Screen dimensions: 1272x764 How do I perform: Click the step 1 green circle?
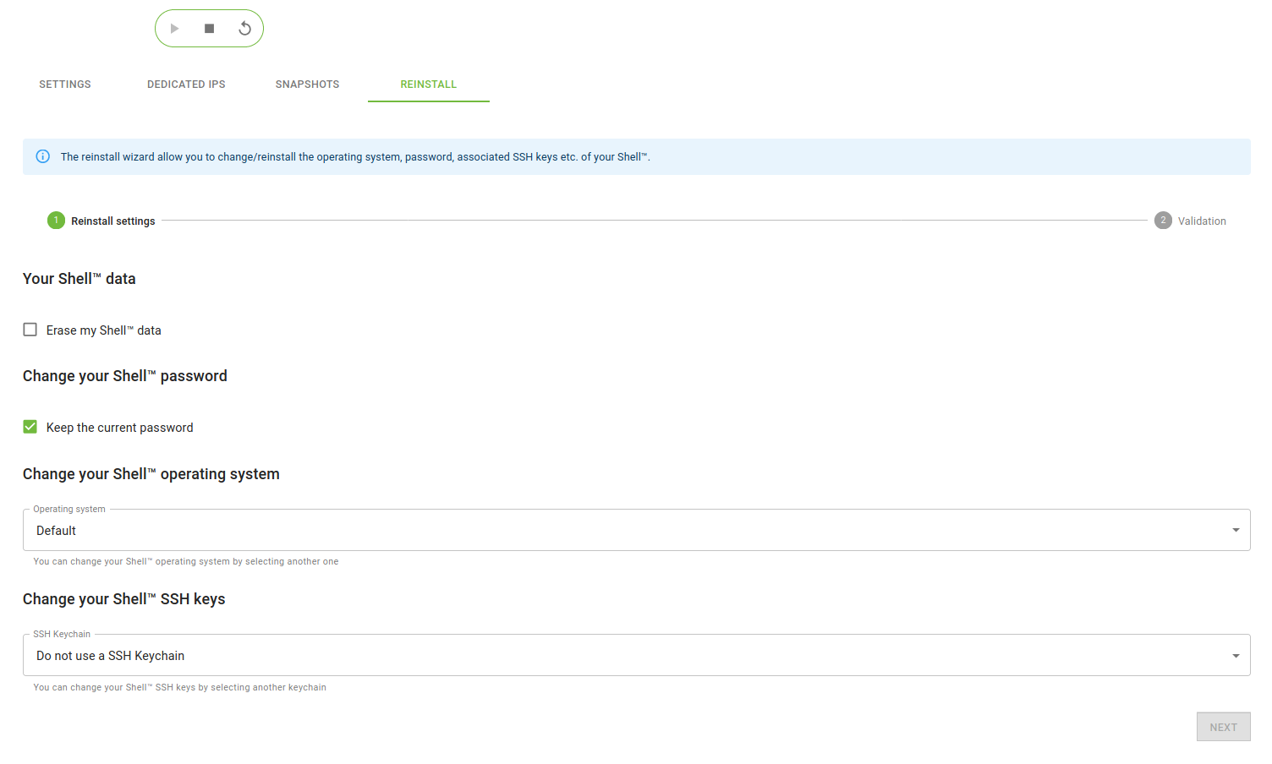(x=56, y=221)
